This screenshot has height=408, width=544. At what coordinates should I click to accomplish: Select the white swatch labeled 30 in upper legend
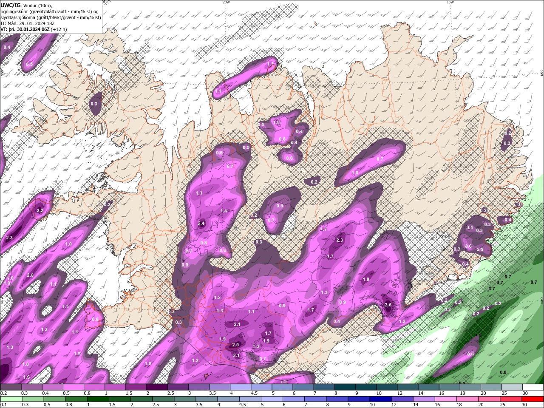(x=533, y=387)
